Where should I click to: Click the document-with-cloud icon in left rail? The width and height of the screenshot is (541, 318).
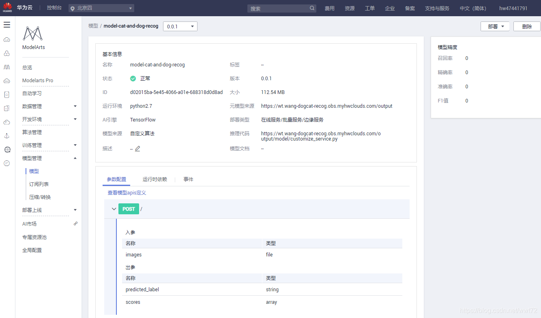click(7, 95)
